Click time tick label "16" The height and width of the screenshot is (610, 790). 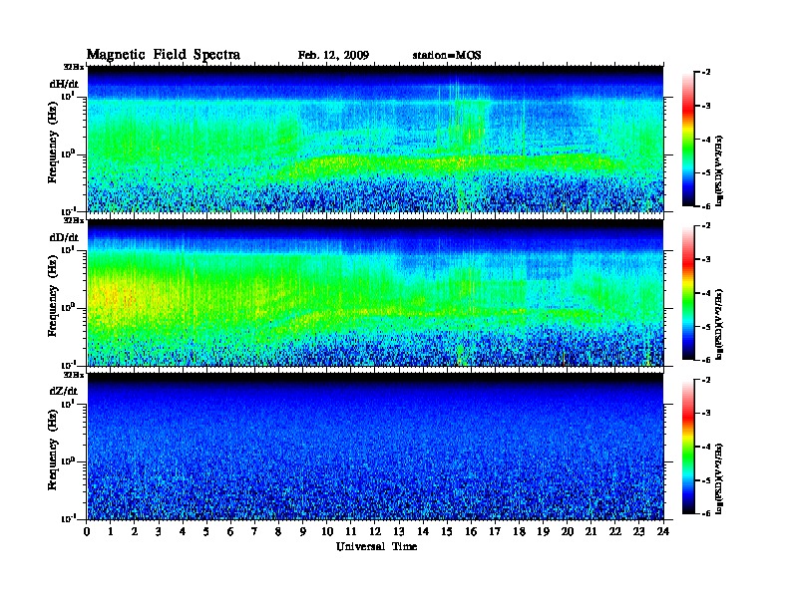[471, 531]
